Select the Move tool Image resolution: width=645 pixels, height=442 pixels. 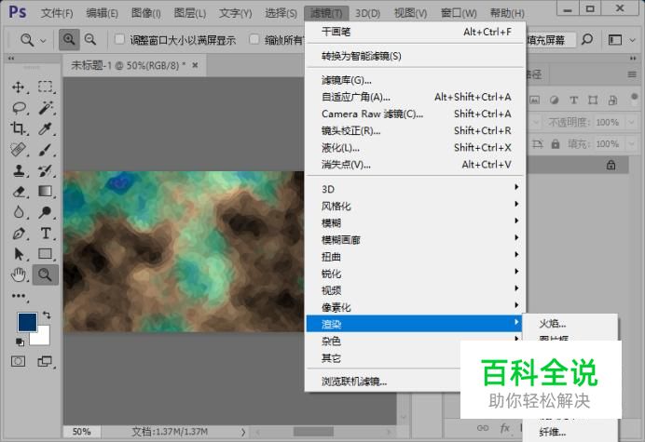[18, 87]
